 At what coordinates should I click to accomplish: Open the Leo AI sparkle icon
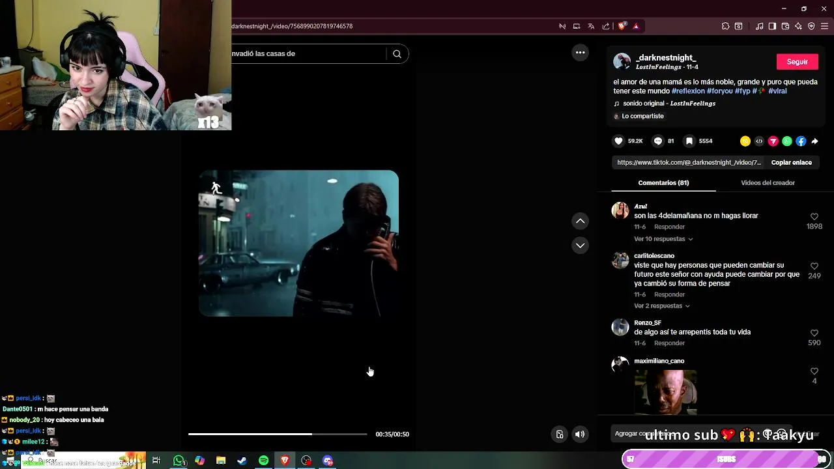(798, 27)
